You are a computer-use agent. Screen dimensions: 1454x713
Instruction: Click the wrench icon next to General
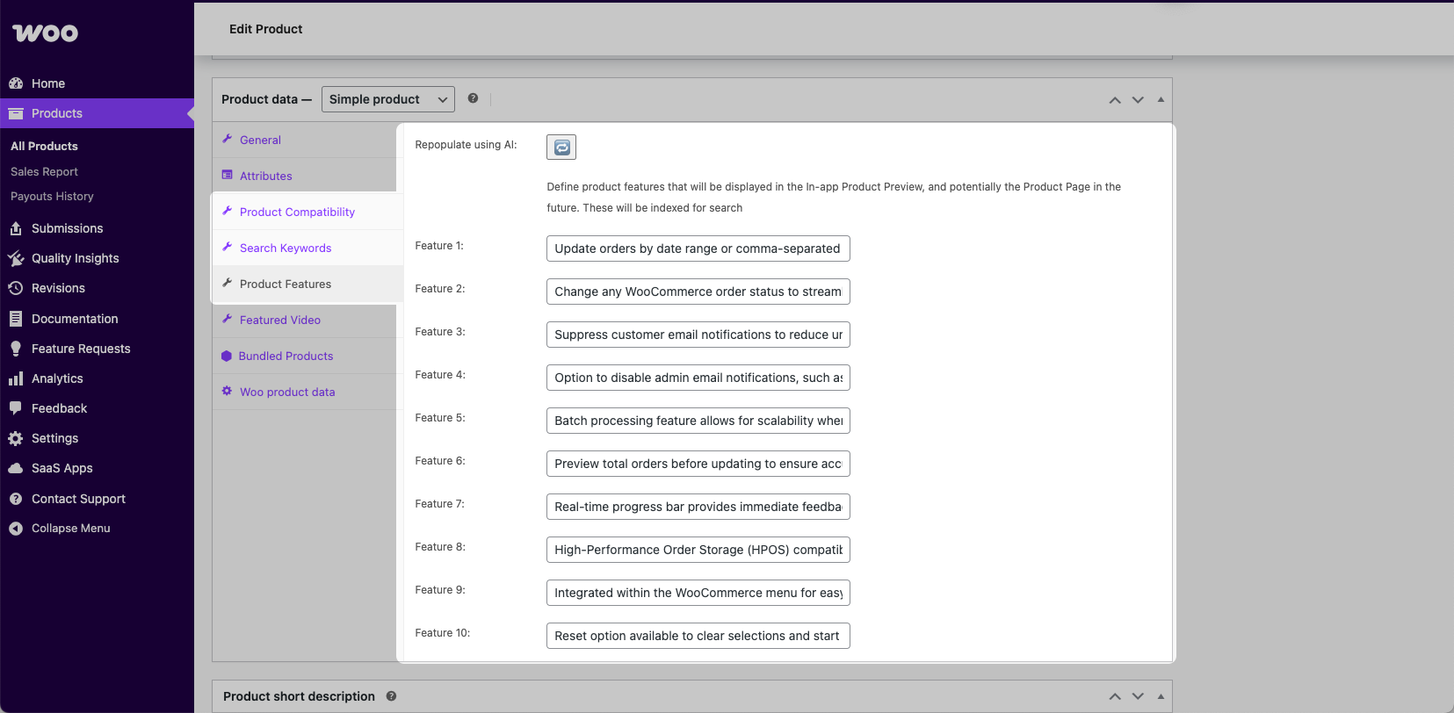coord(228,139)
